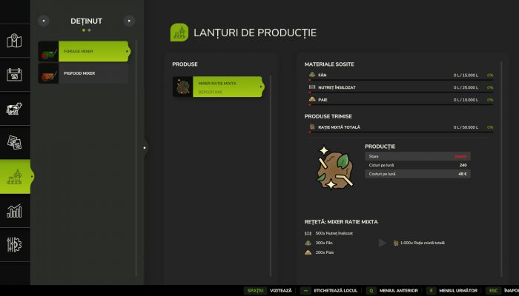The height and width of the screenshot is (296, 519).
Task: Toggle the Mixer Ratie Mixta production
Action: [218, 87]
